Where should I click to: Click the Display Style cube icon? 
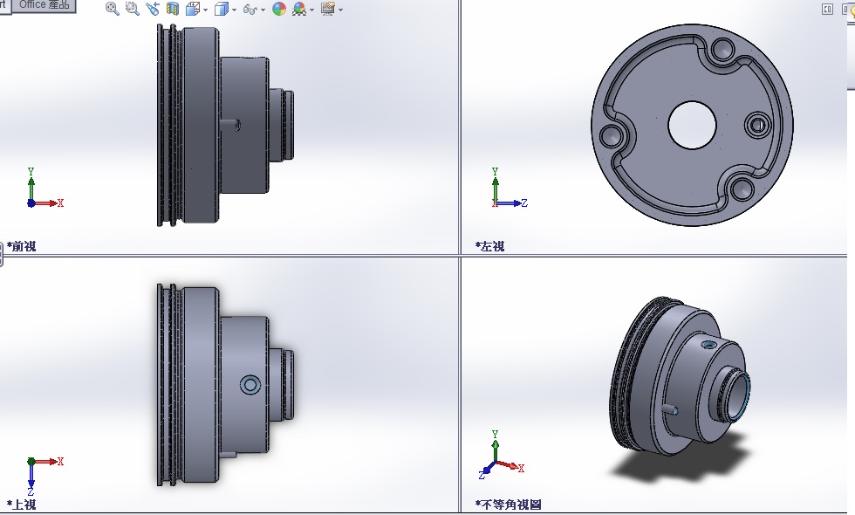click(x=222, y=9)
